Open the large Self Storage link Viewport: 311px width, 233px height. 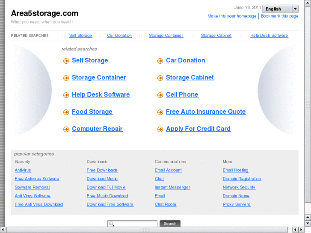coord(90,60)
